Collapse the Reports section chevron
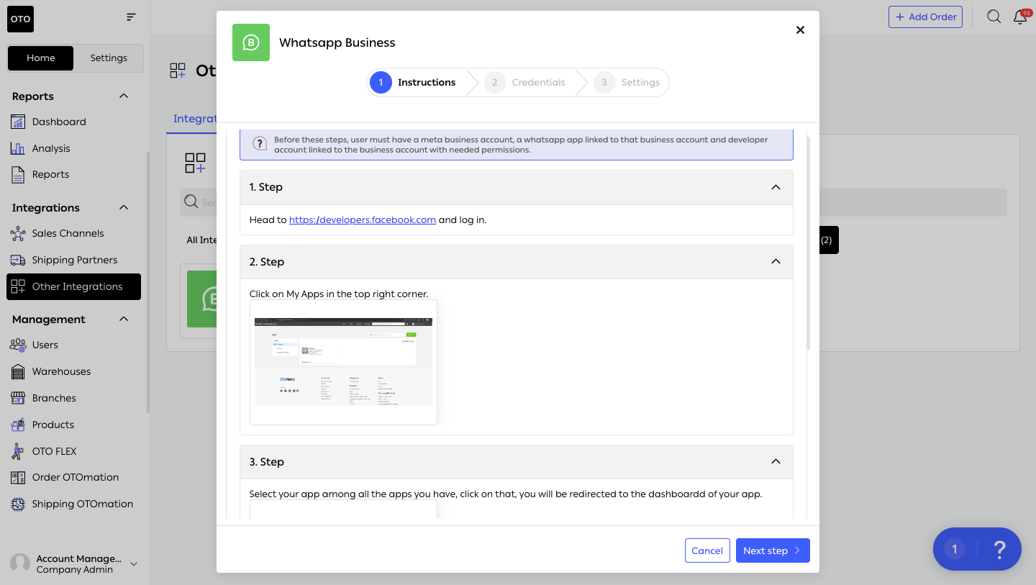 pyautogui.click(x=124, y=96)
